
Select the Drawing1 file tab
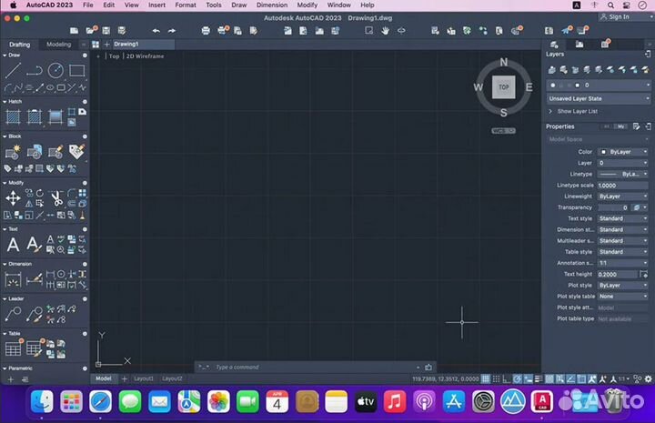[144, 44]
